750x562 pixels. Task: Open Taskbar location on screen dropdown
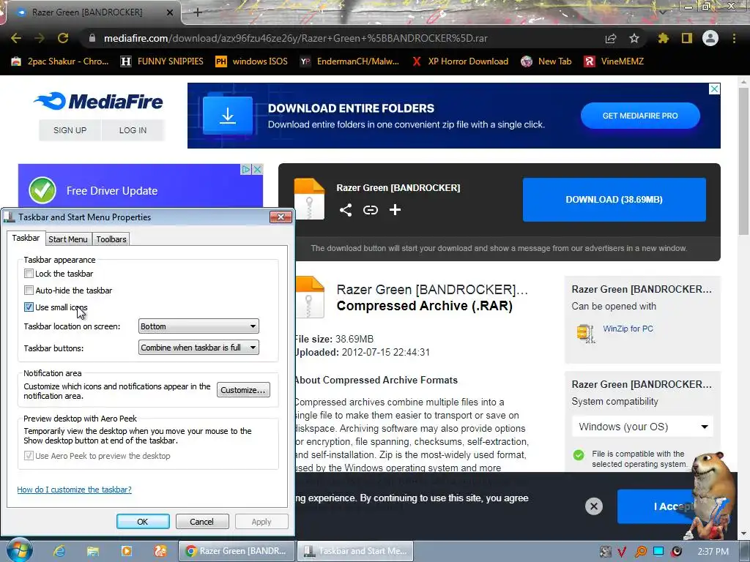(198, 326)
